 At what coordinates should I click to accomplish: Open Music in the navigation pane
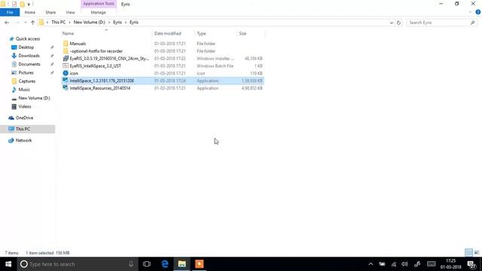click(24, 90)
